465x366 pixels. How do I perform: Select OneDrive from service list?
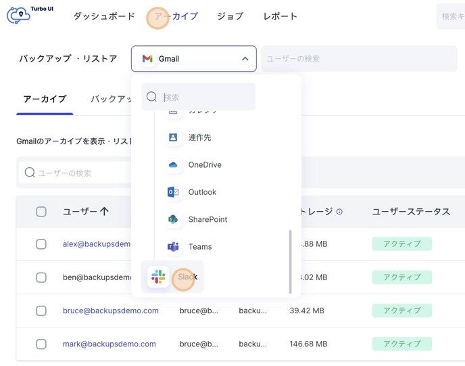coord(205,165)
